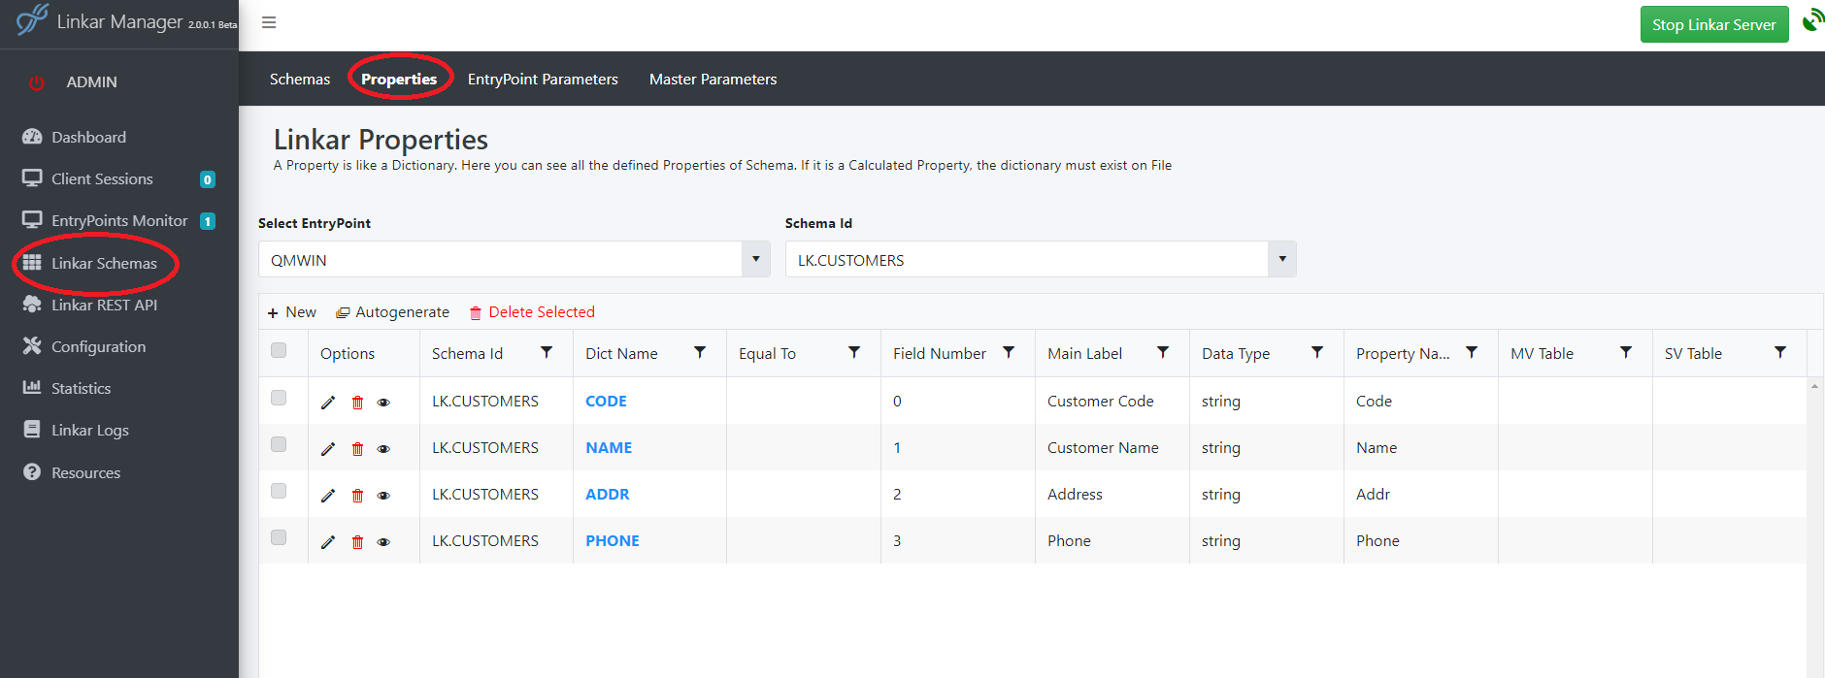Screen dimensions: 1825x678
Task: Toggle the hamburger sidebar menu
Action: 269,22
